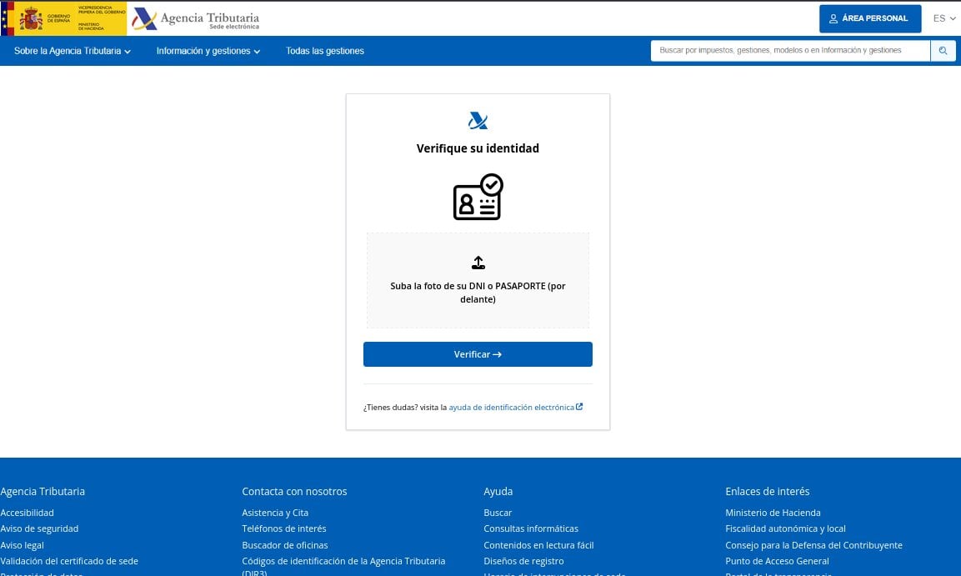Click the arrow icon inside the Verificar button
The image size is (961, 576).
coord(497,354)
